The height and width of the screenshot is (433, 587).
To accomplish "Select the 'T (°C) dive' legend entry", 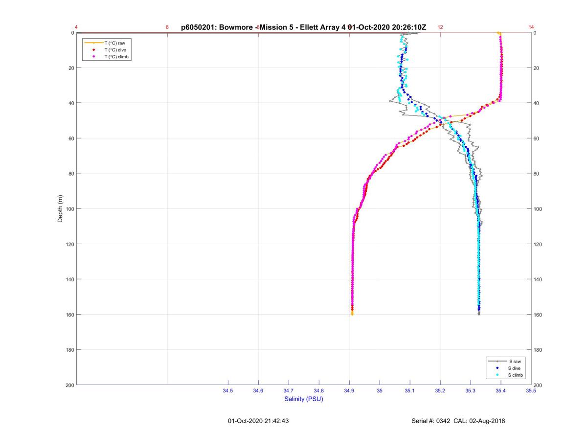I will [107, 50].
